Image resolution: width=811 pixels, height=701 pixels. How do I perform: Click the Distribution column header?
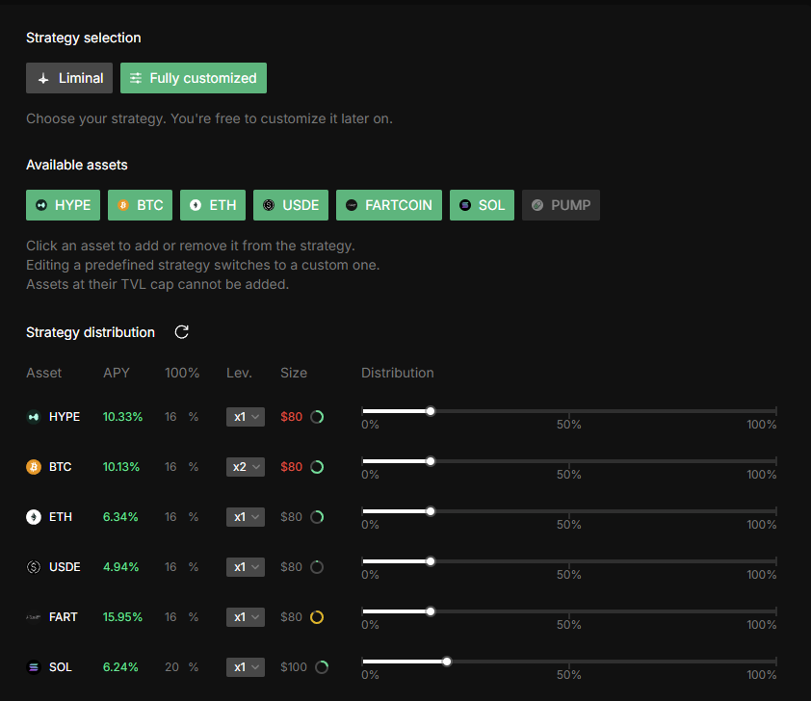[x=397, y=373]
